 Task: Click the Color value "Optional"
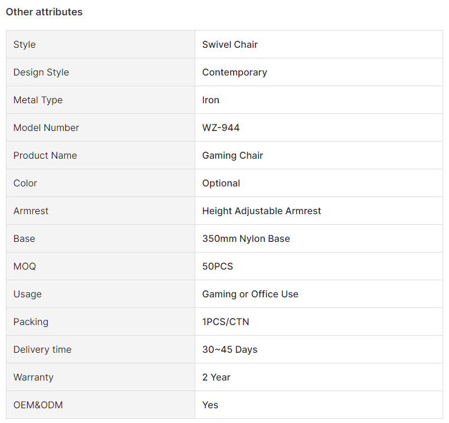point(221,183)
